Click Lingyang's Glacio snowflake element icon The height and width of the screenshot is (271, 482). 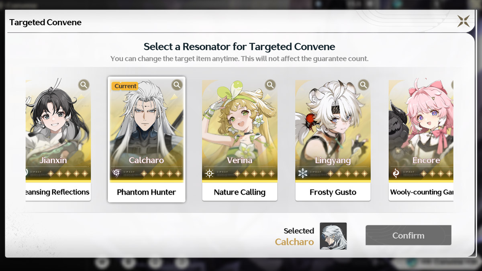pos(302,173)
